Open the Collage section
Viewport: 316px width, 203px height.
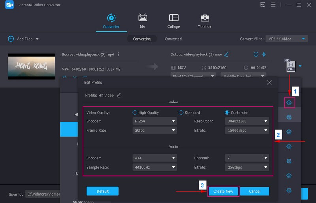(173, 21)
